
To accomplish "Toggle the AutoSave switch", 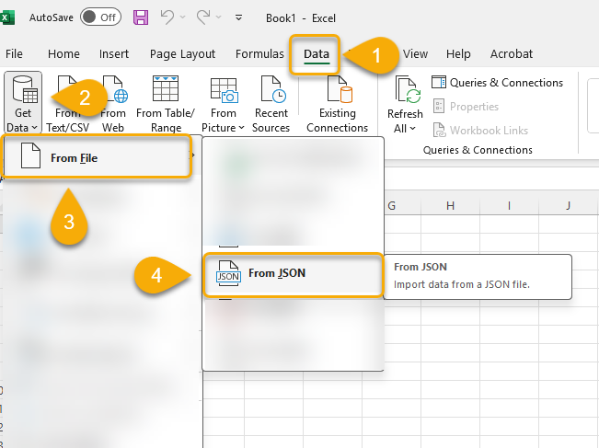I will pyautogui.click(x=100, y=17).
